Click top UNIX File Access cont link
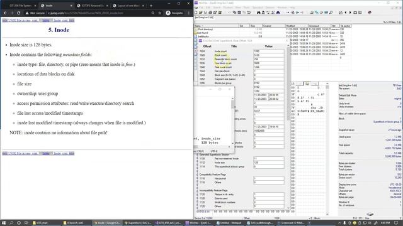The image size is (403, 226). (20, 20)
